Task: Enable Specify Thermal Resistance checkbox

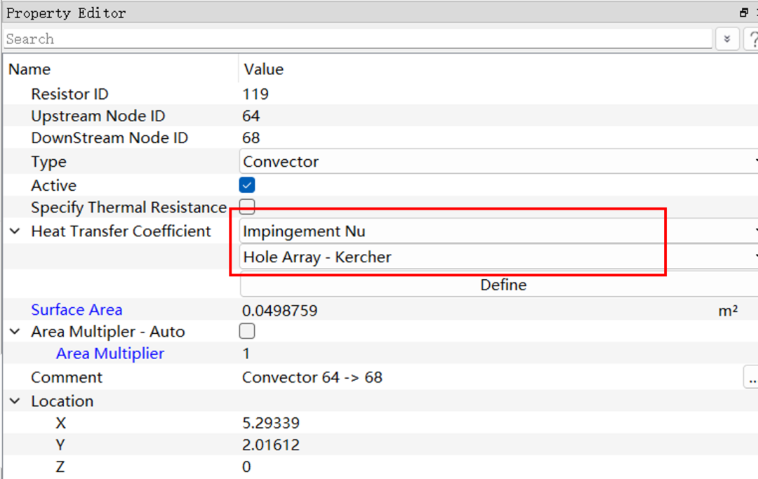Action: 247,207
